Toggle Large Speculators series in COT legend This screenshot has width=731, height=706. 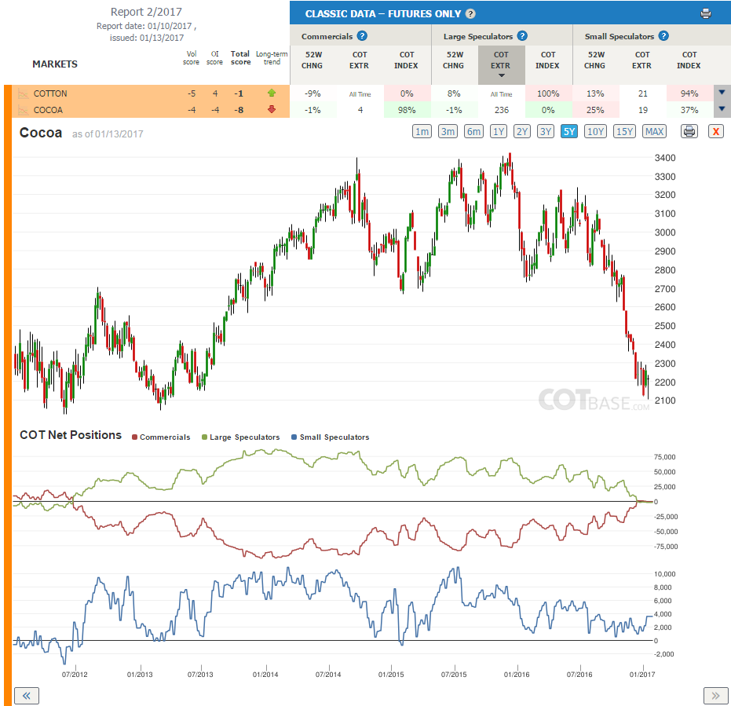point(240,437)
